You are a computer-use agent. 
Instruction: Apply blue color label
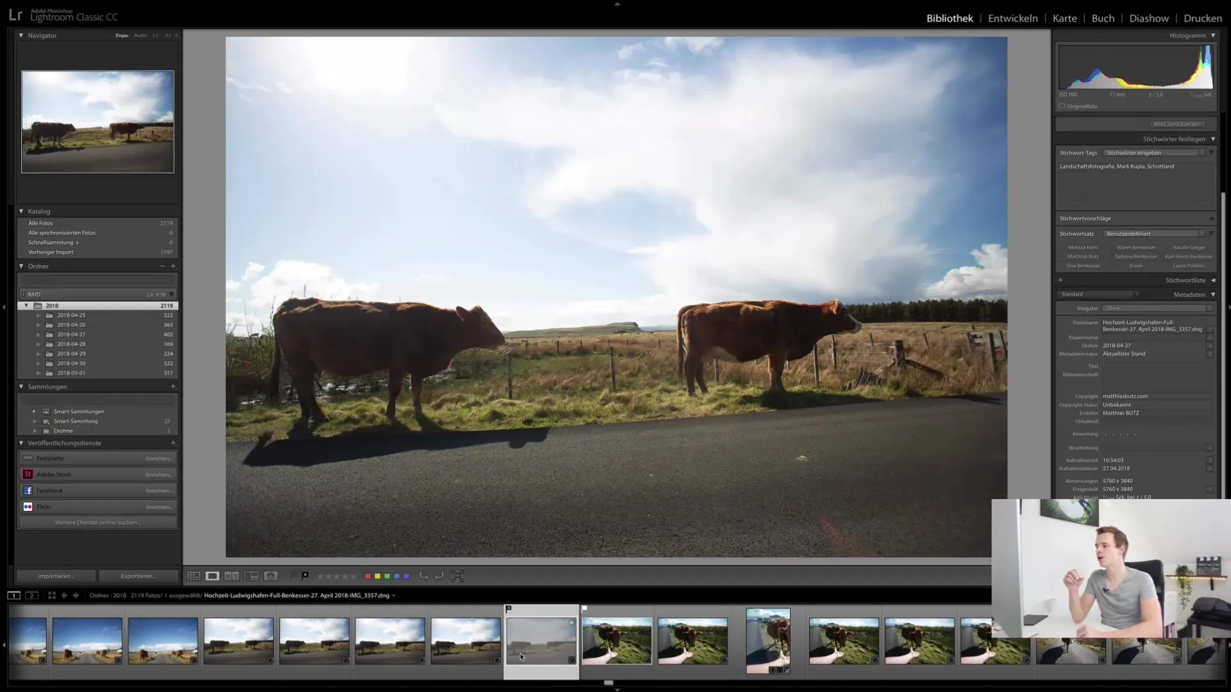397,576
